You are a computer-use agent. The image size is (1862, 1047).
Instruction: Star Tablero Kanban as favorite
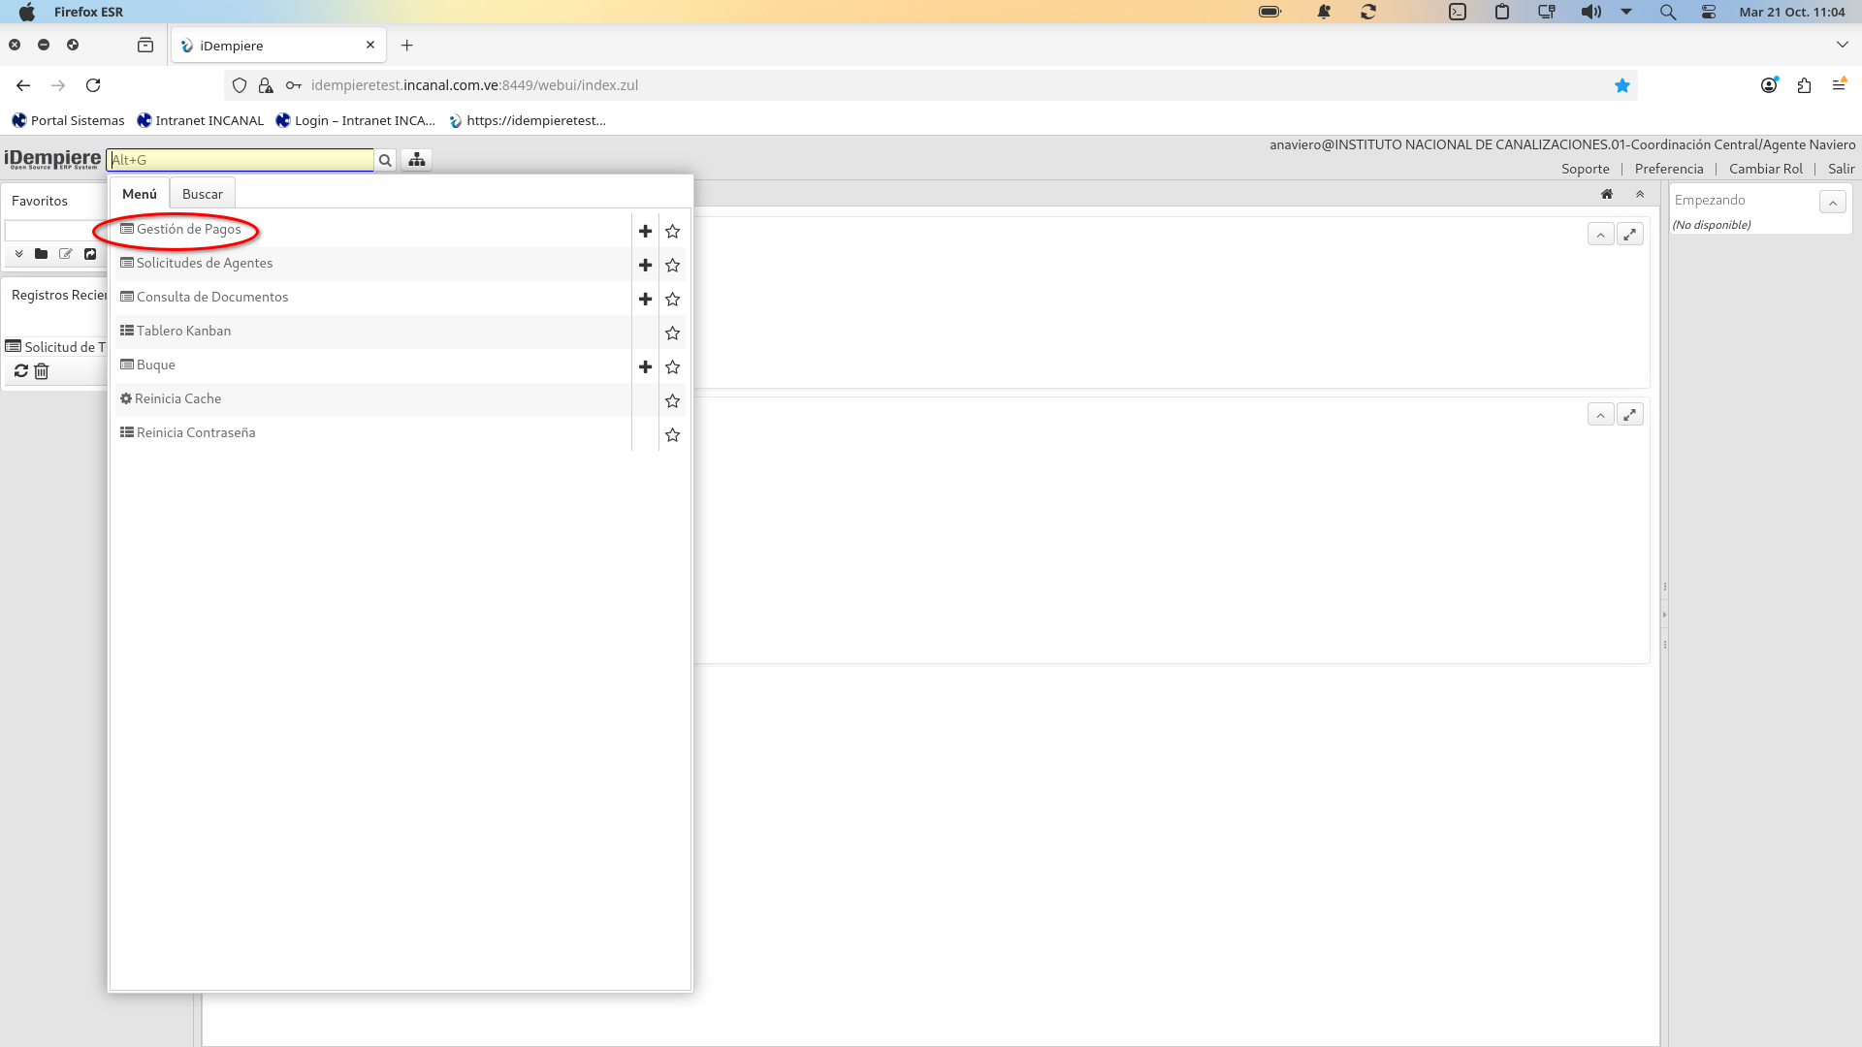pyautogui.click(x=672, y=333)
